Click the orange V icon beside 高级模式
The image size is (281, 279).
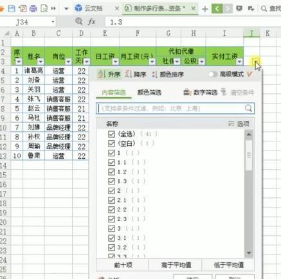[249, 75]
